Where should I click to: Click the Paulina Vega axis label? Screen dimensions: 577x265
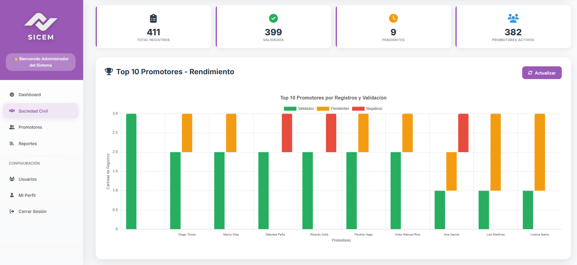tap(363, 235)
